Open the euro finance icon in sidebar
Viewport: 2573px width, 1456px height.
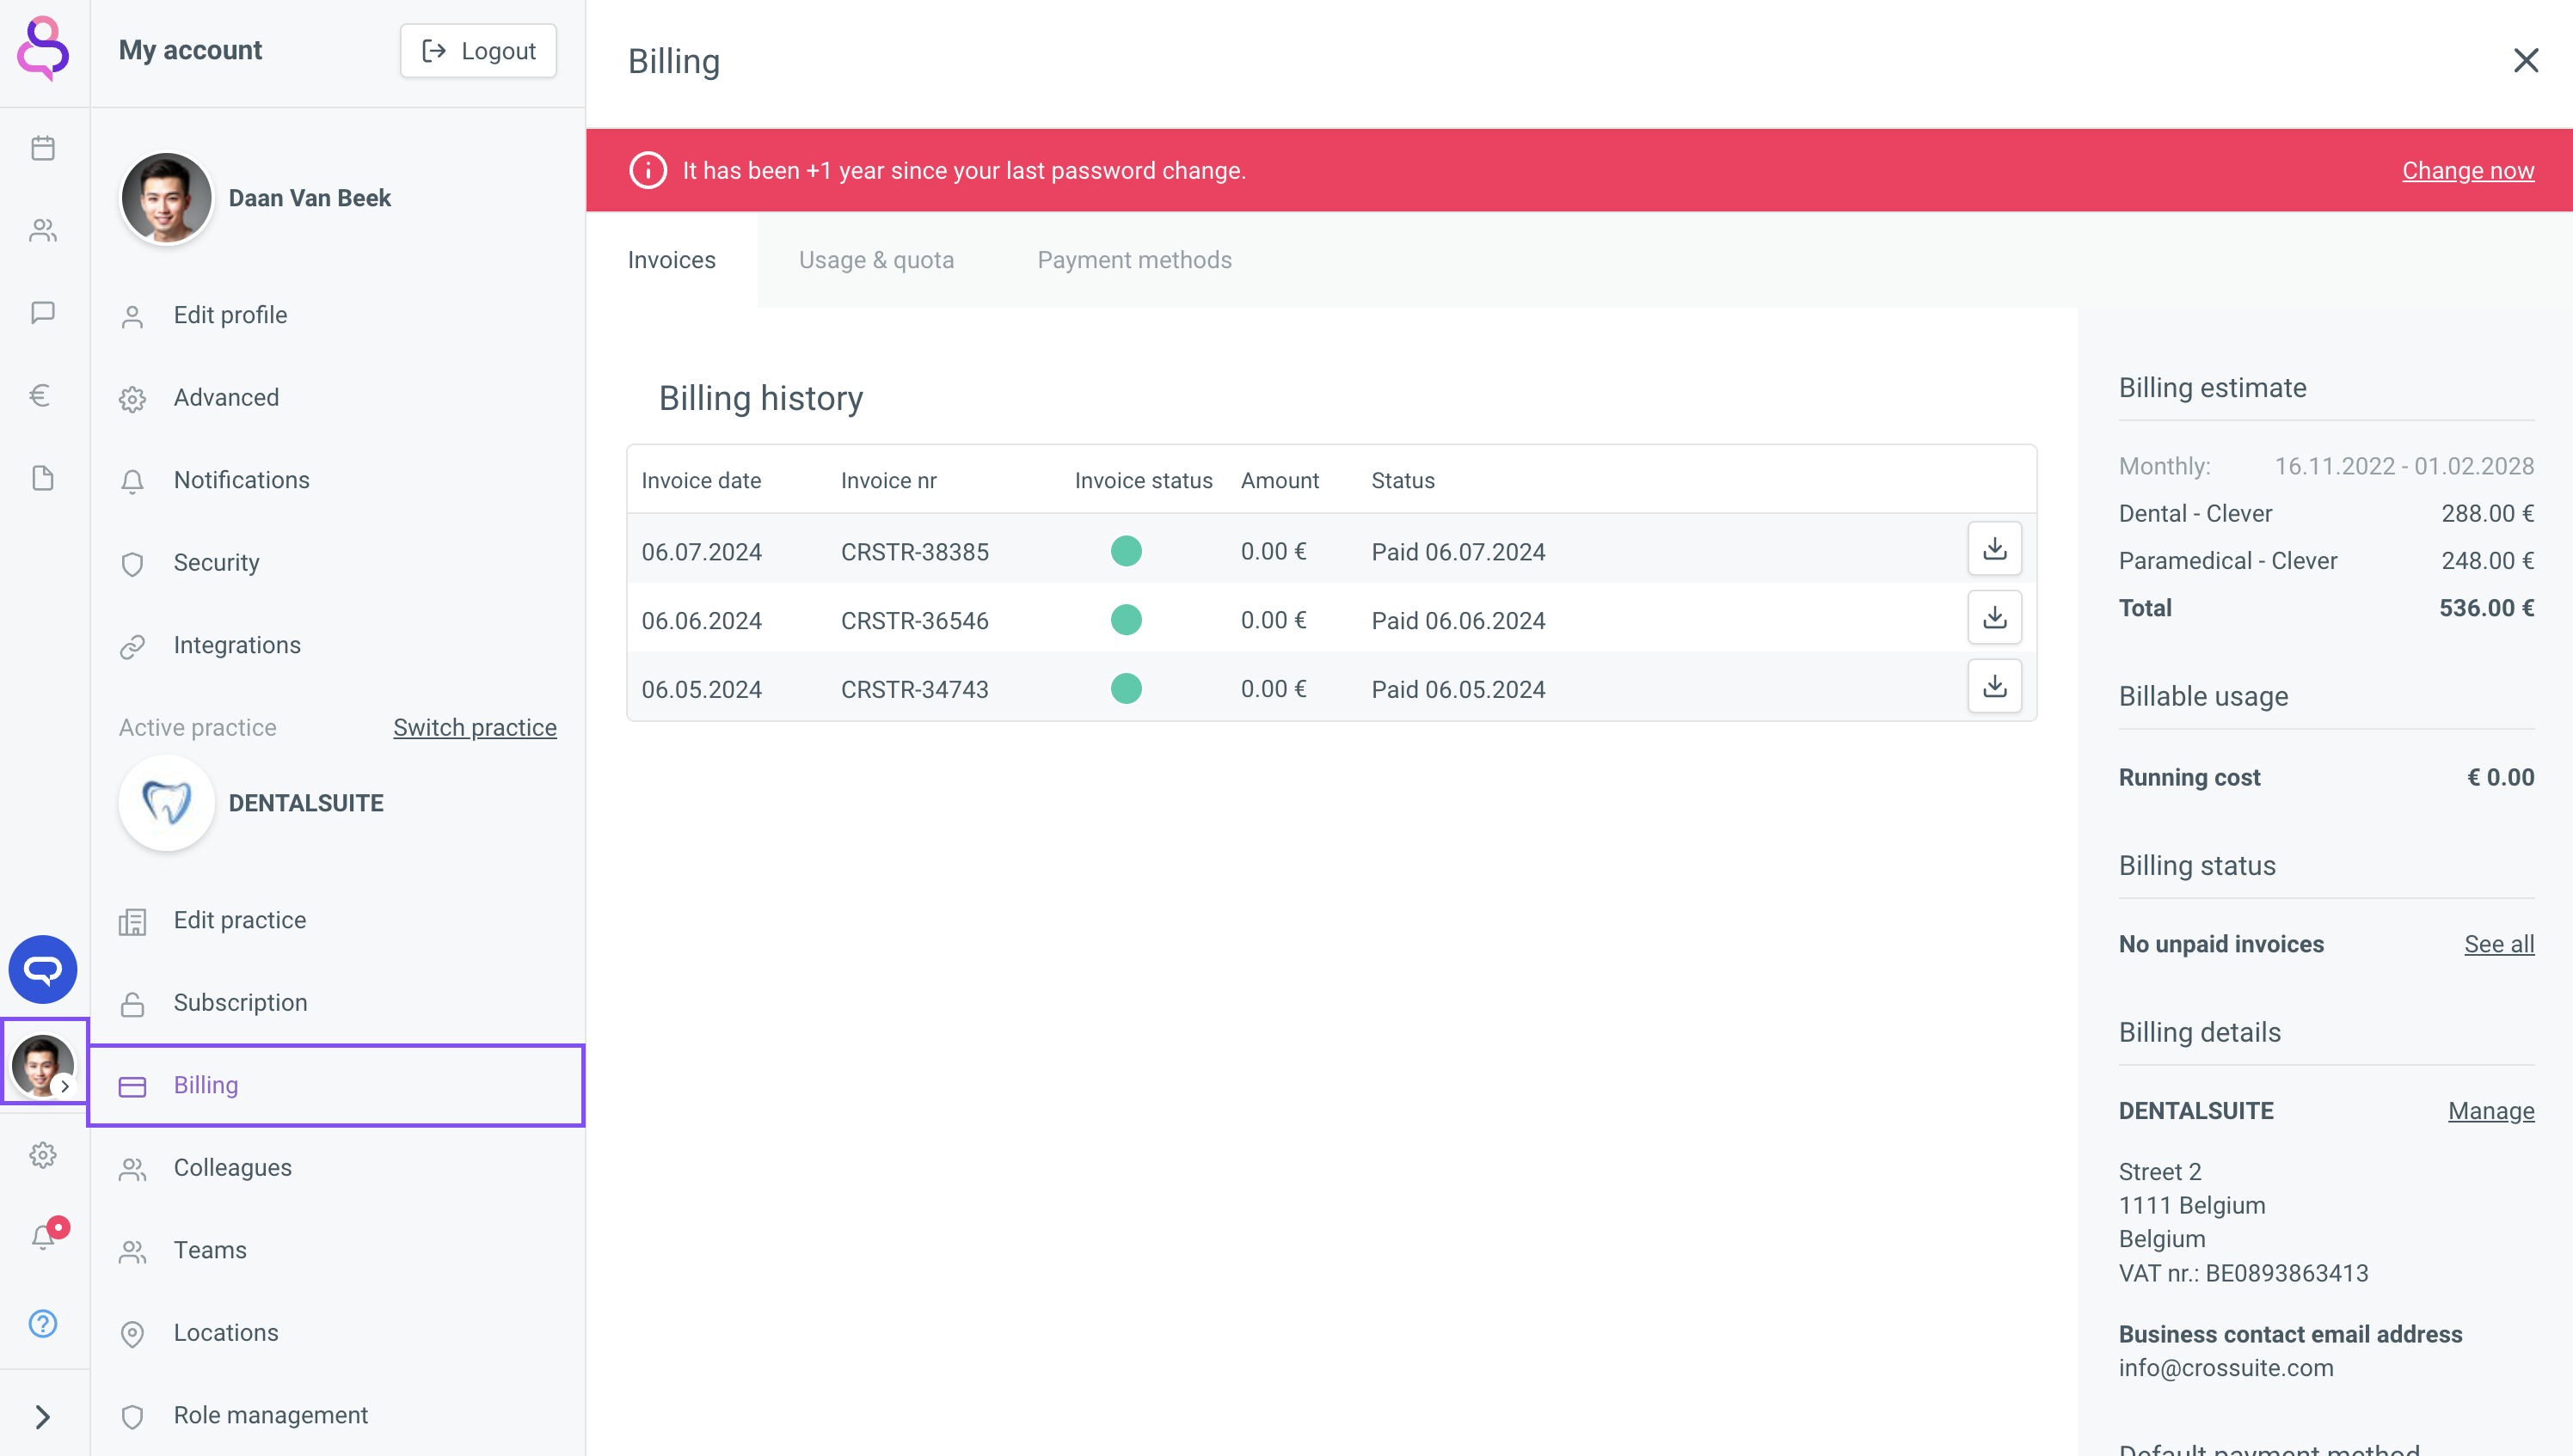pyautogui.click(x=40, y=396)
